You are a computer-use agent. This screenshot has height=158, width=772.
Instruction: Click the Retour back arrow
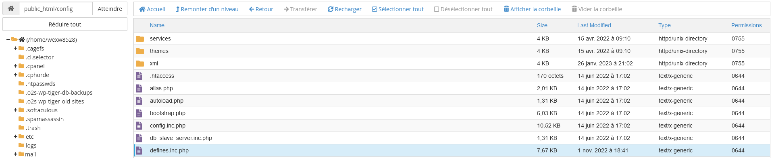click(261, 9)
